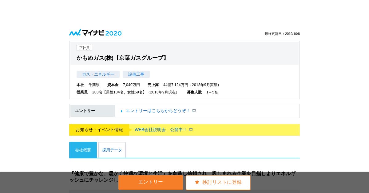Open the マイナビ2020 logo homepage
Viewport: 369px width, 193px height.
click(95, 33)
